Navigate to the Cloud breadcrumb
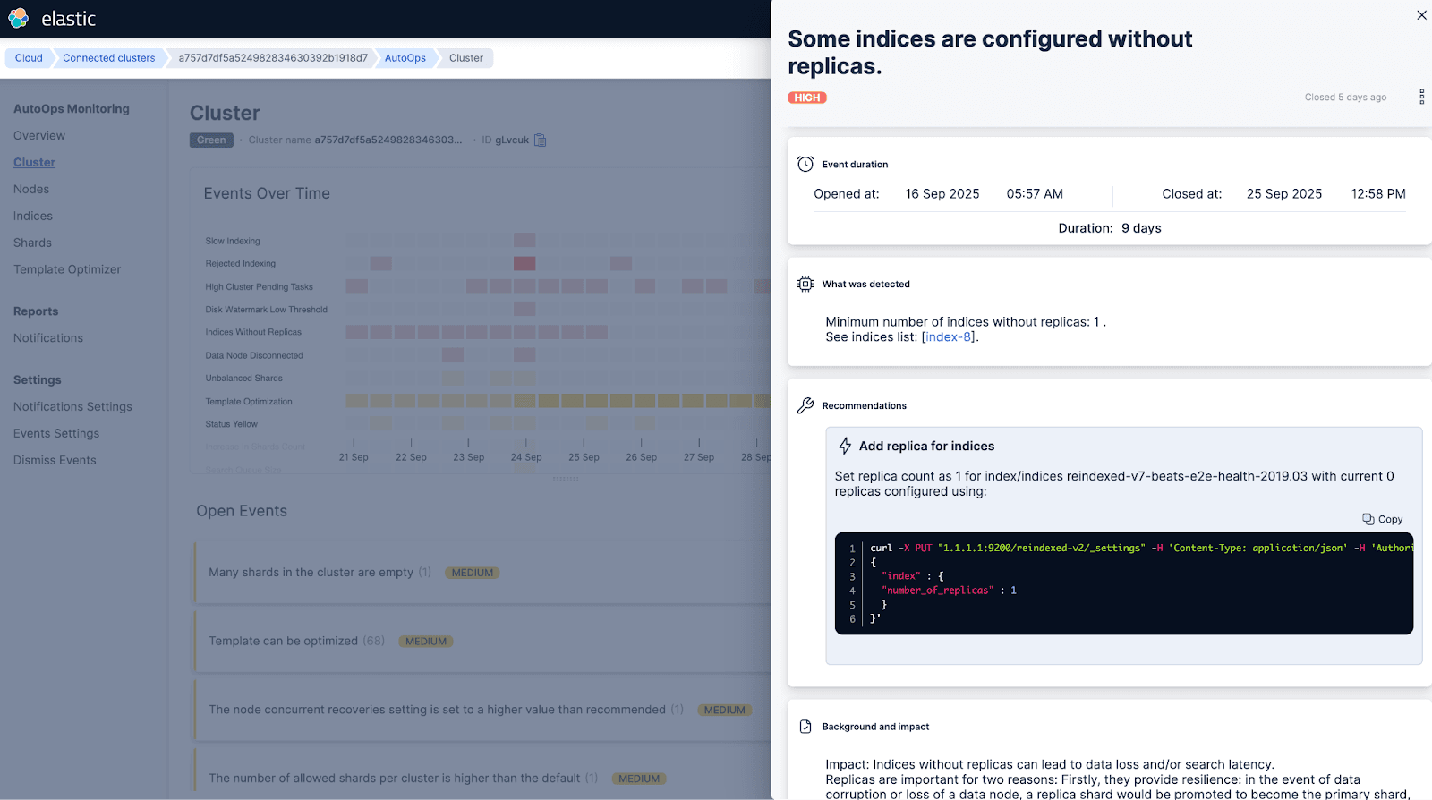This screenshot has width=1432, height=800. pos(29,58)
